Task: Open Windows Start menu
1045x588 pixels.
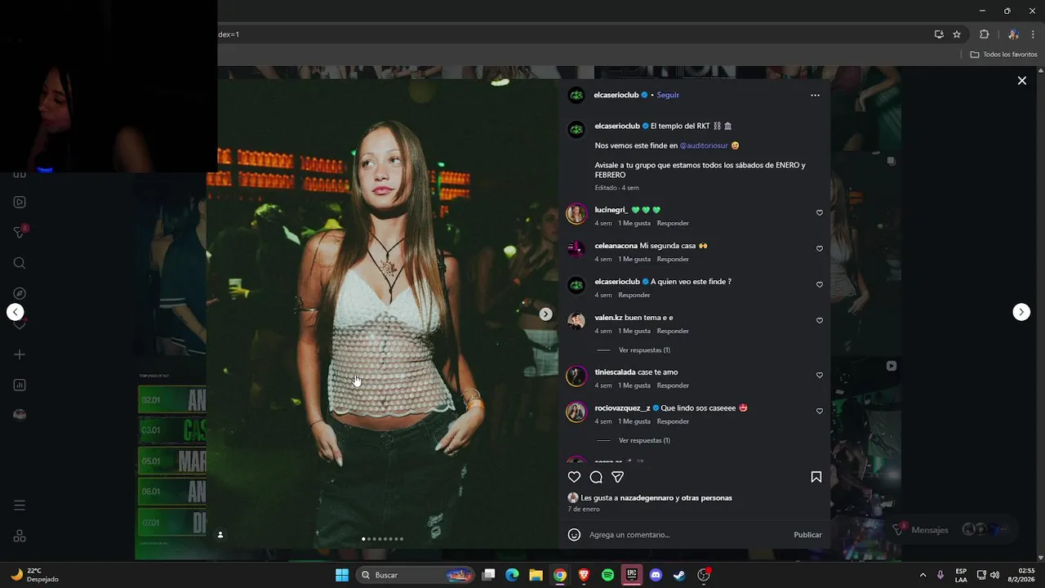Action: click(x=342, y=575)
